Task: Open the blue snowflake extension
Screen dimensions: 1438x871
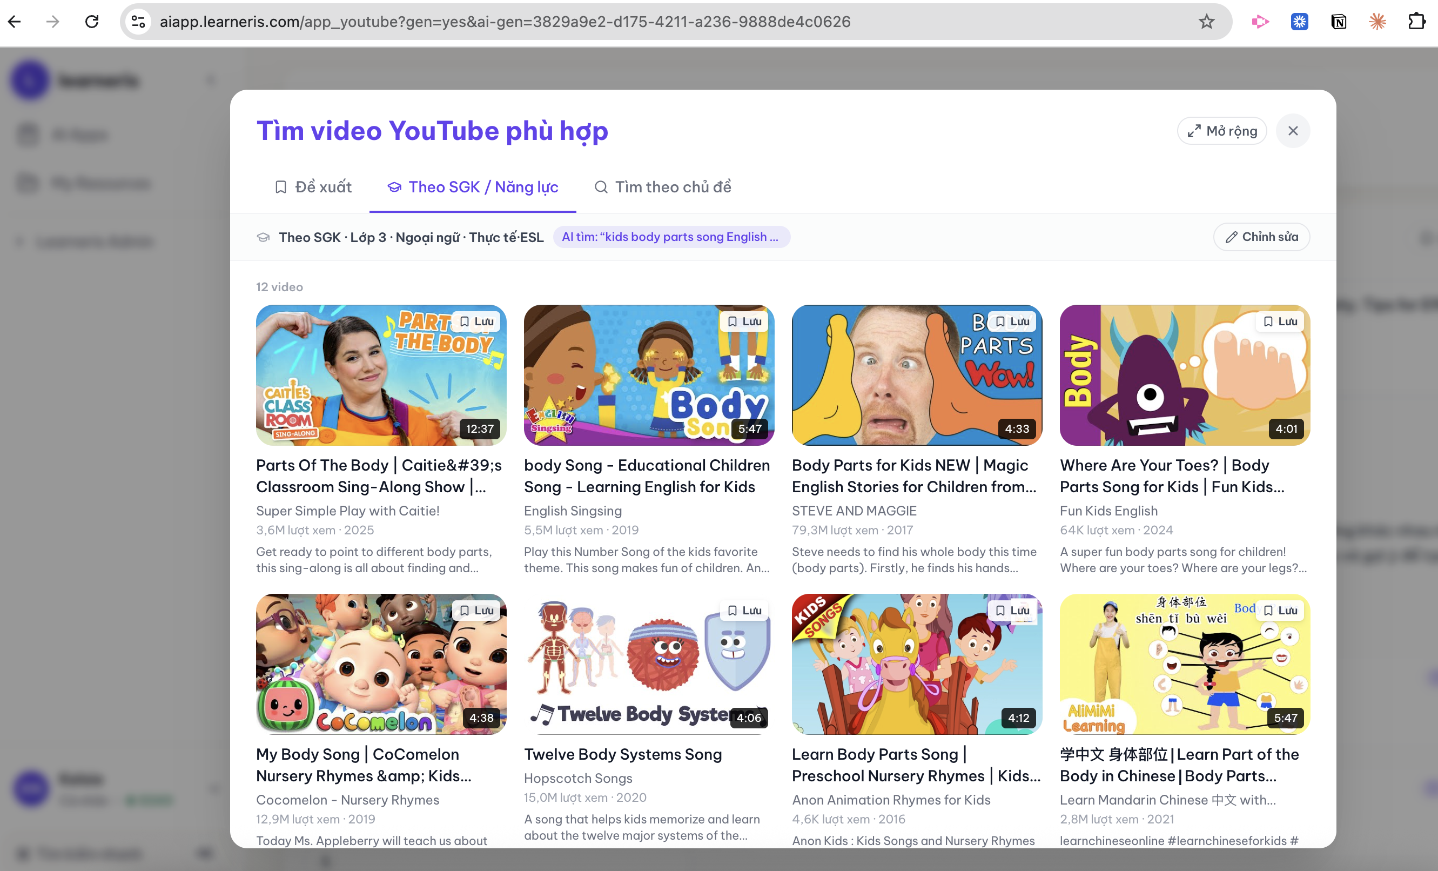Action: coord(1299,22)
